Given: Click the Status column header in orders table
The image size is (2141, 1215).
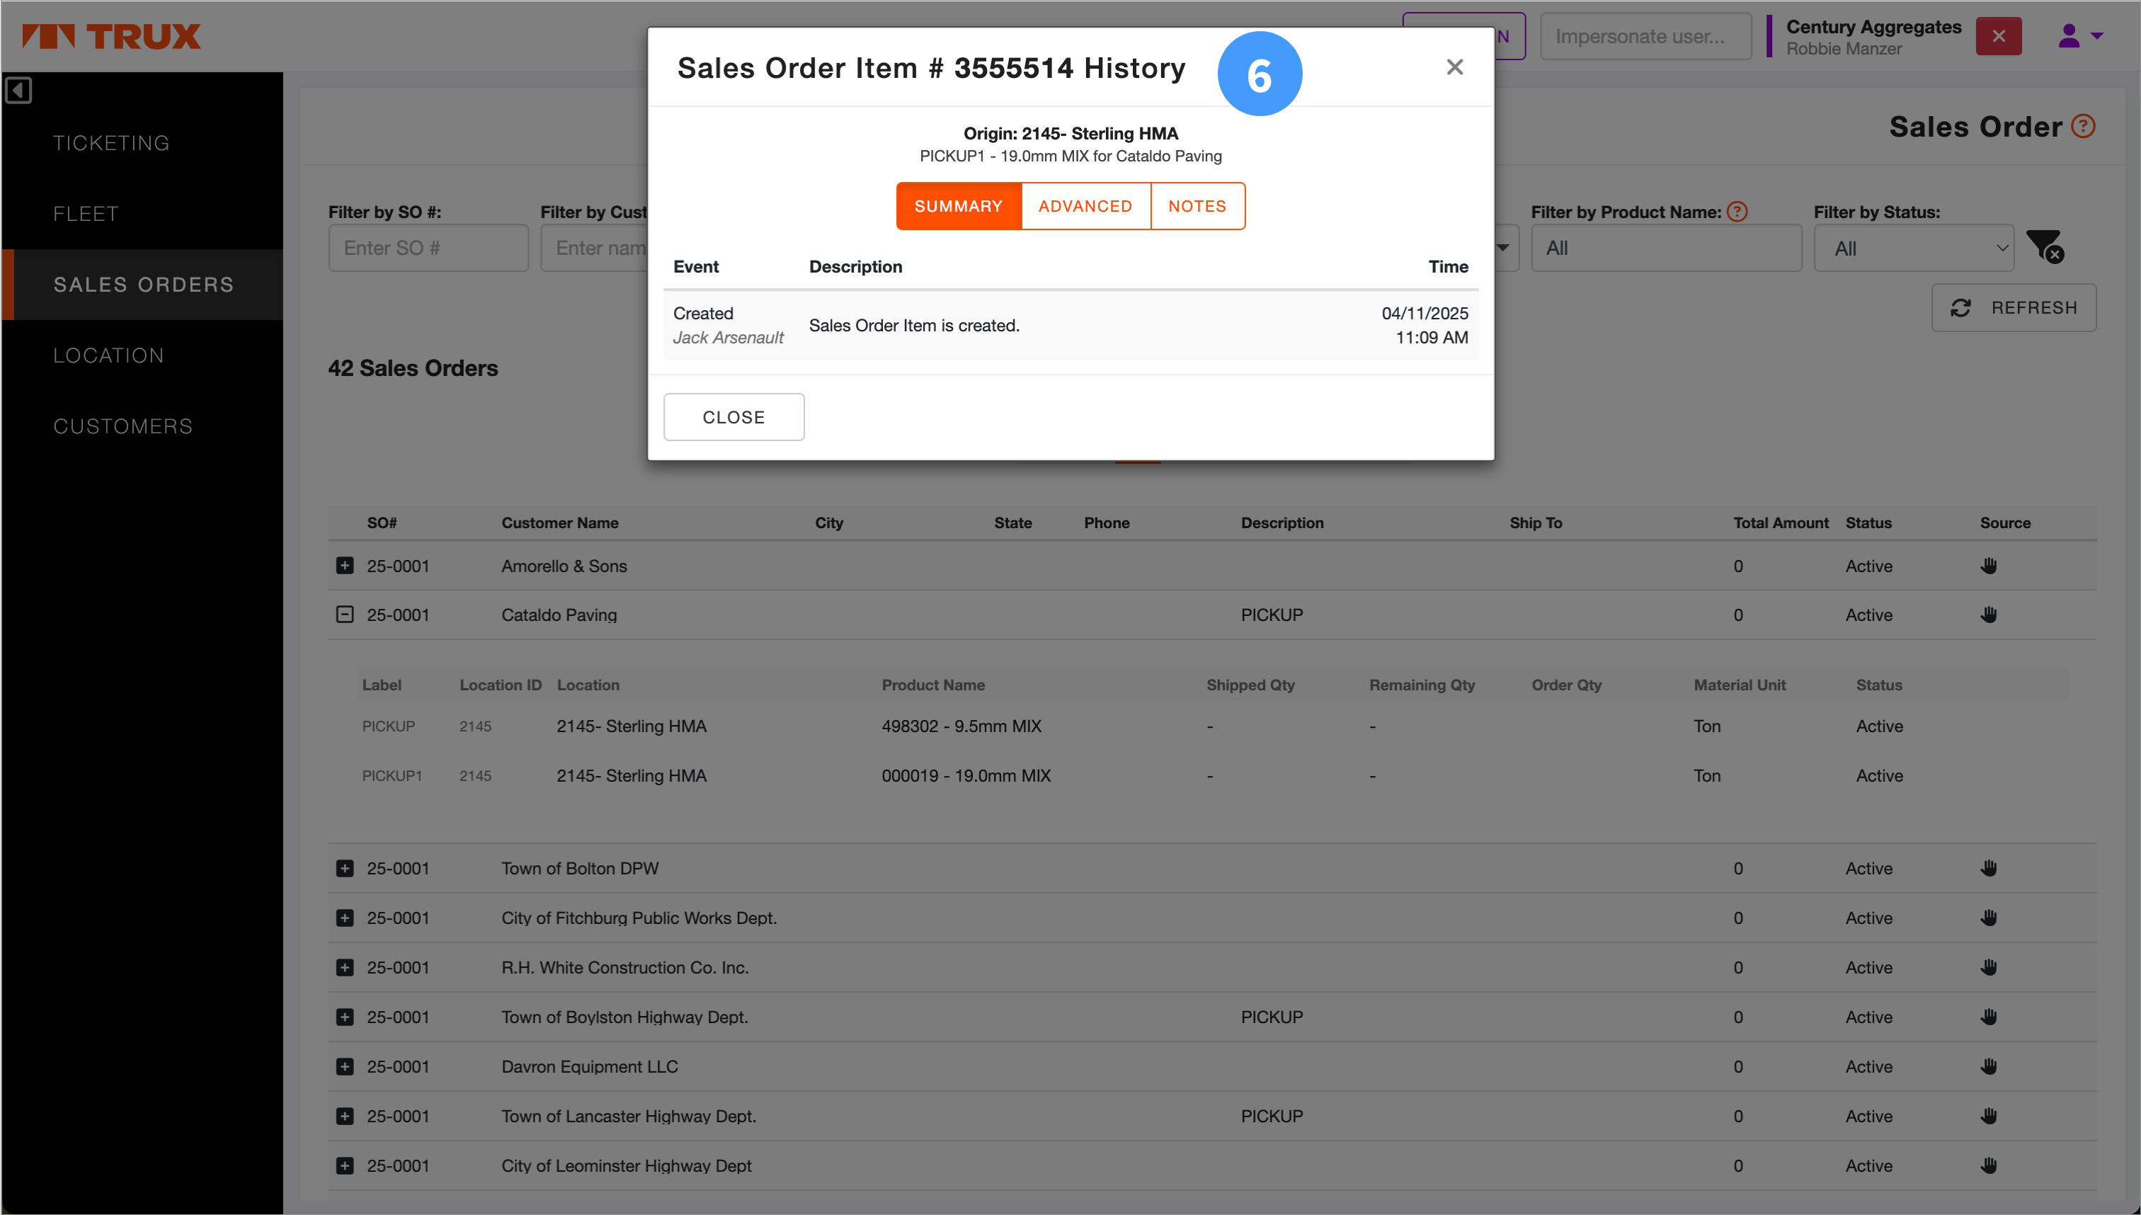Looking at the screenshot, I should (1868, 523).
